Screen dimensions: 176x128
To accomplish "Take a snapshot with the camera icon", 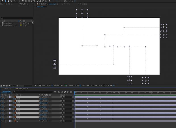I will (x=62, y=86).
